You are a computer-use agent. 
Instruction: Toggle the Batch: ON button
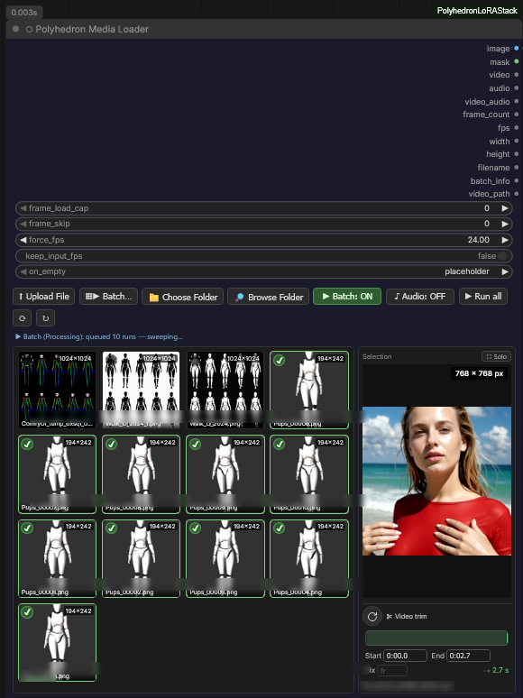347,297
